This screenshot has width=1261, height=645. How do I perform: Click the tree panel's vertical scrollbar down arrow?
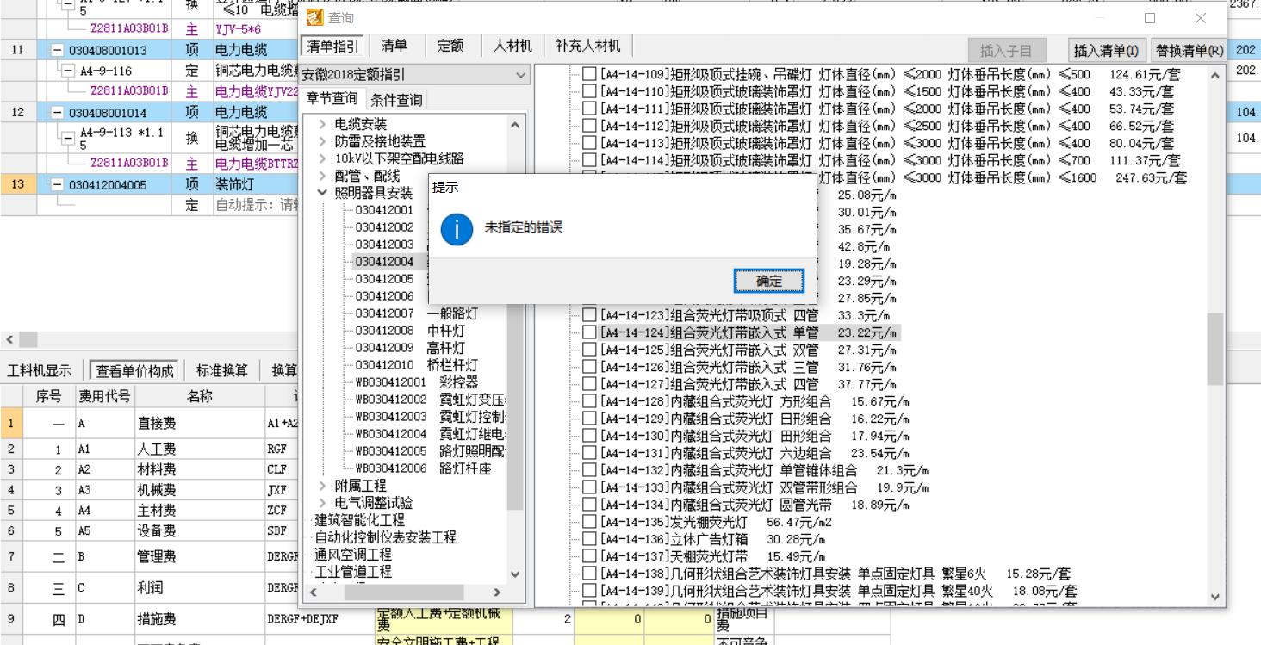point(515,574)
